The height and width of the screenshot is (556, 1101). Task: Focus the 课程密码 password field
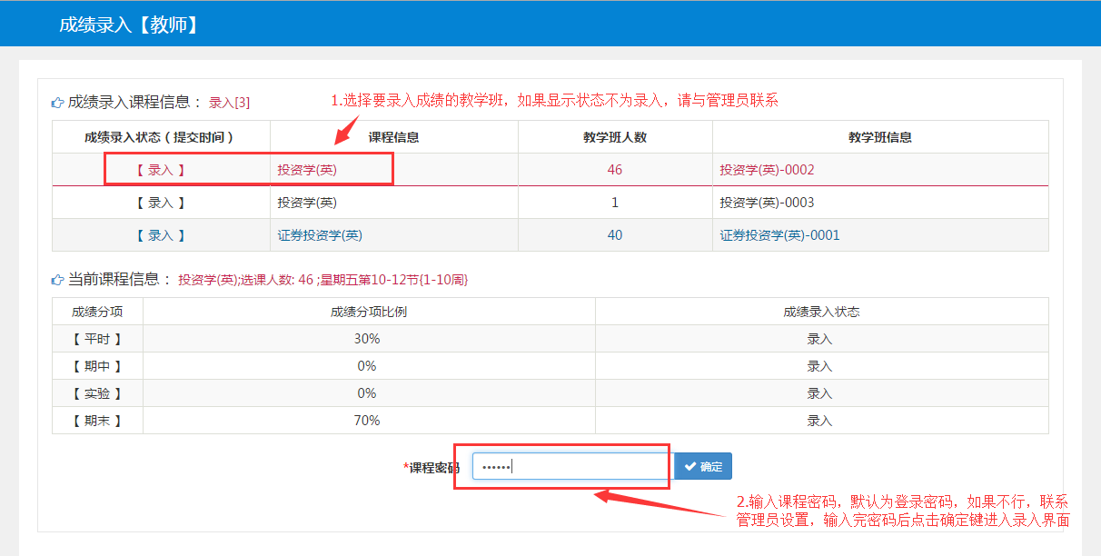pyautogui.click(x=572, y=467)
